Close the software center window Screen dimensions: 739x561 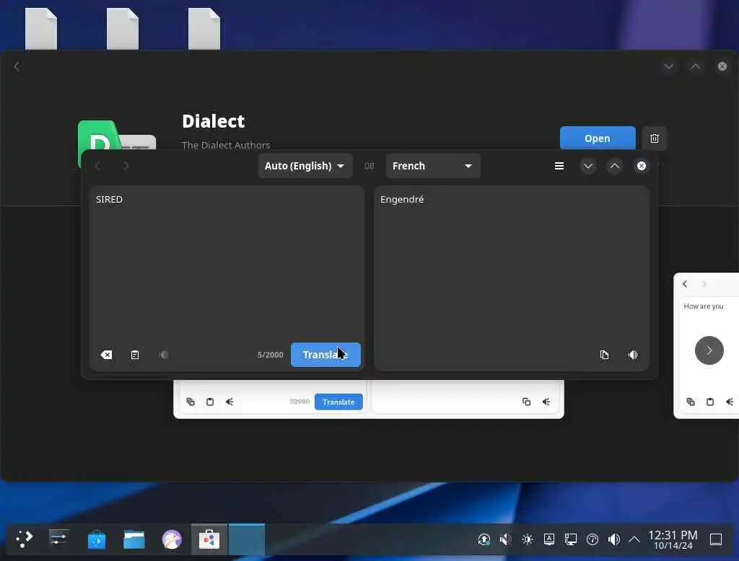click(722, 66)
